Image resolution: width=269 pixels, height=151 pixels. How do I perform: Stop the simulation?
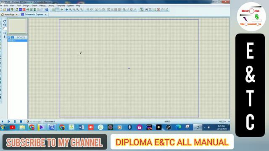(x=21, y=122)
